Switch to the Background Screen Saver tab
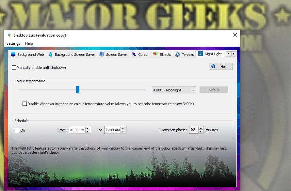This screenshot has height=191, width=291. click(x=72, y=55)
